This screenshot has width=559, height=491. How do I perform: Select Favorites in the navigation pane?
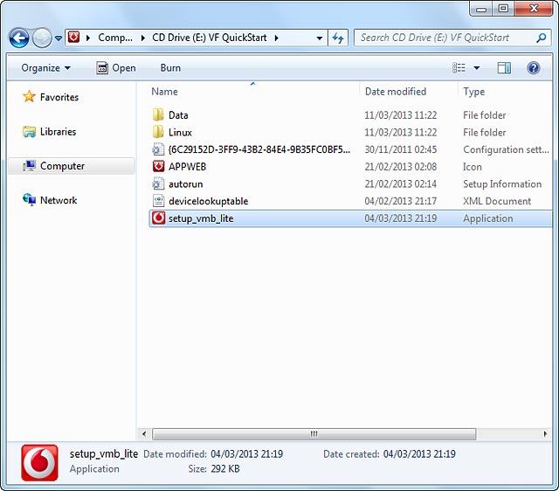tap(59, 97)
